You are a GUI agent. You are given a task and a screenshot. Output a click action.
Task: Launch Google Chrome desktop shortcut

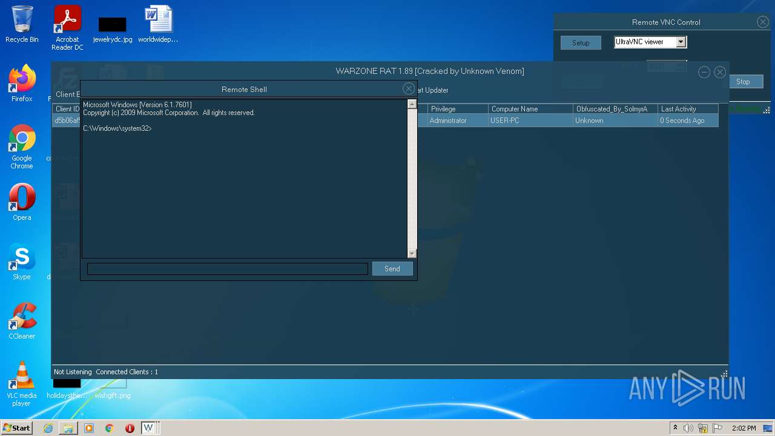click(x=22, y=147)
